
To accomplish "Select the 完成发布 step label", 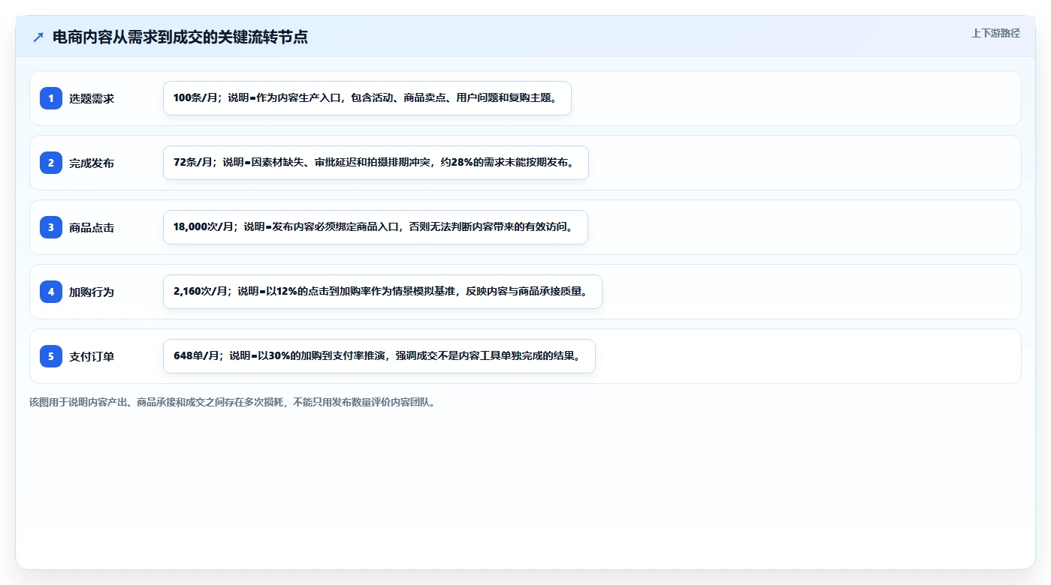I will (x=92, y=163).
